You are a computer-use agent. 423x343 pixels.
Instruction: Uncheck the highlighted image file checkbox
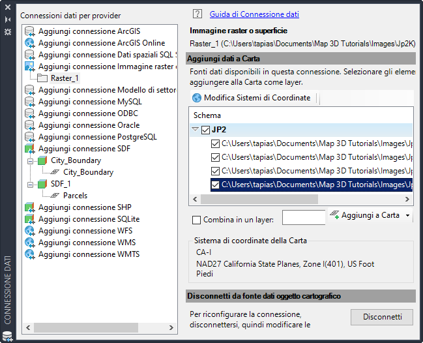pyautogui.click(x=216, y=185)
